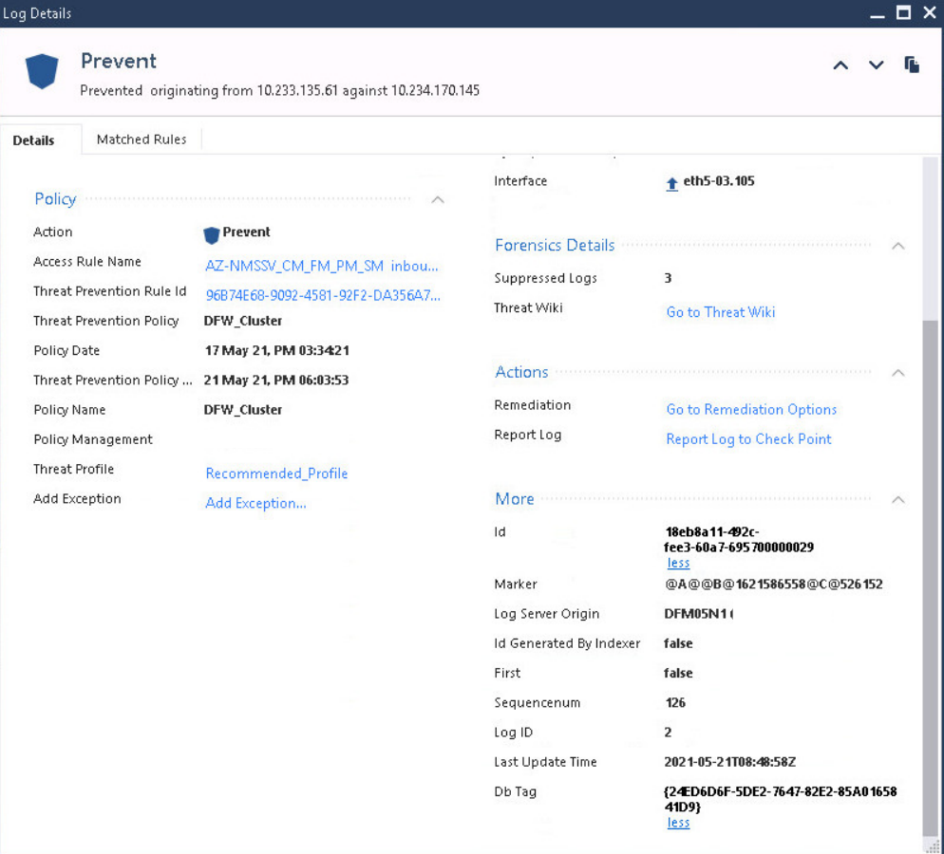Click the less link under Db Tag
This screenshot has height=854, width=944.
[x=678, y=823]
